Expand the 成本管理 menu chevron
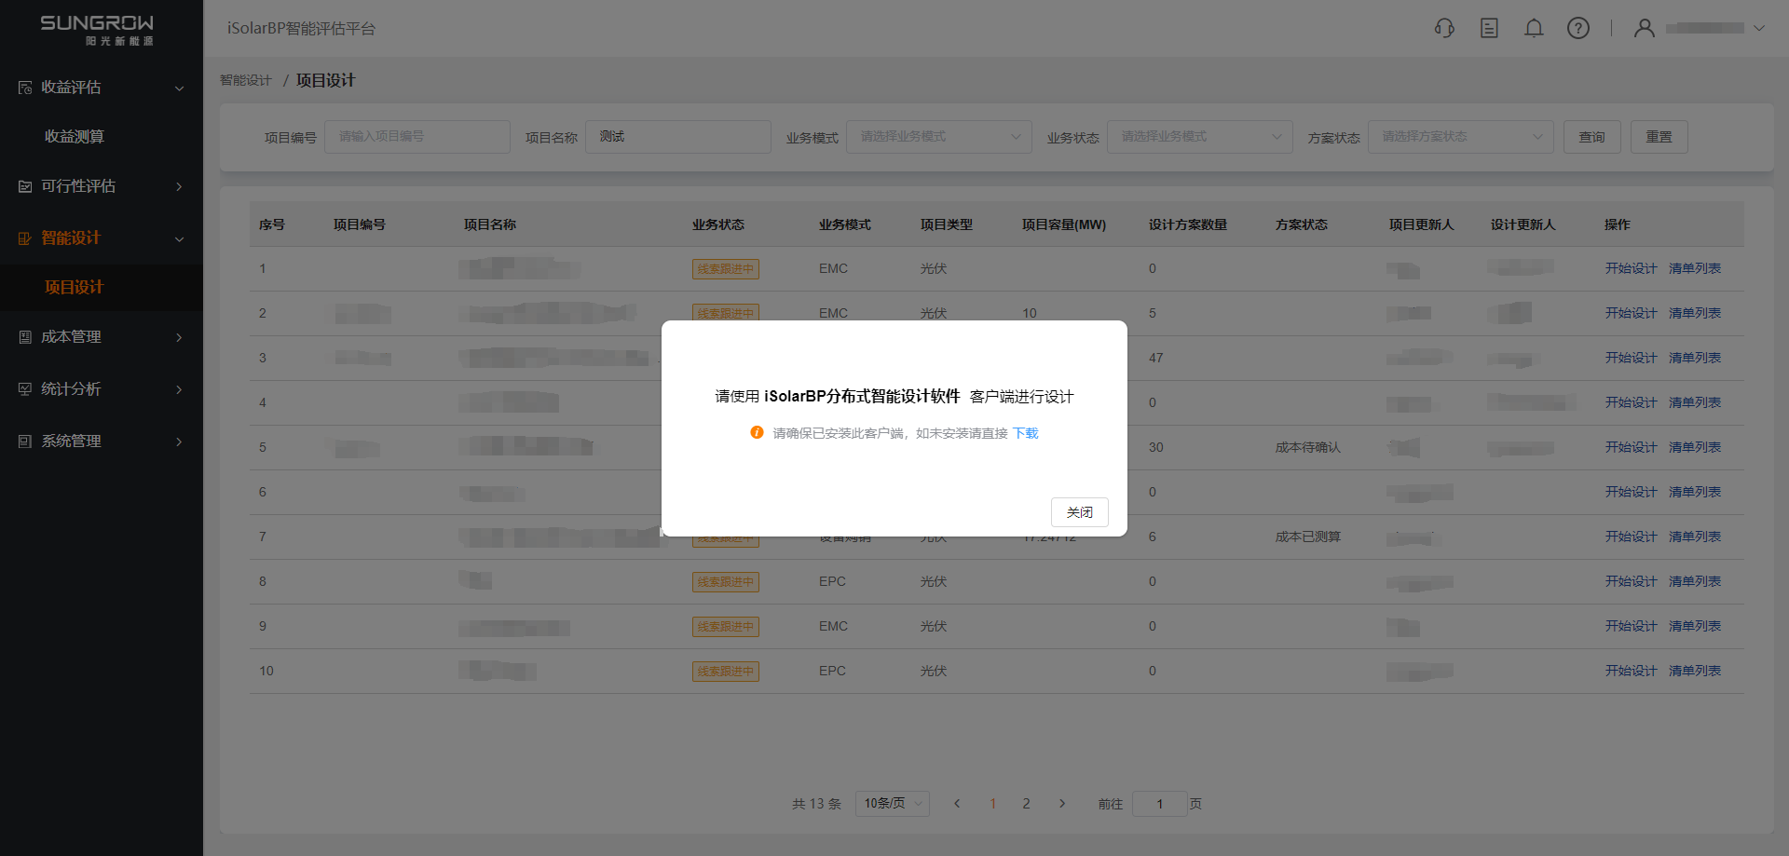The image size is (1789, 856). (179, 337)
